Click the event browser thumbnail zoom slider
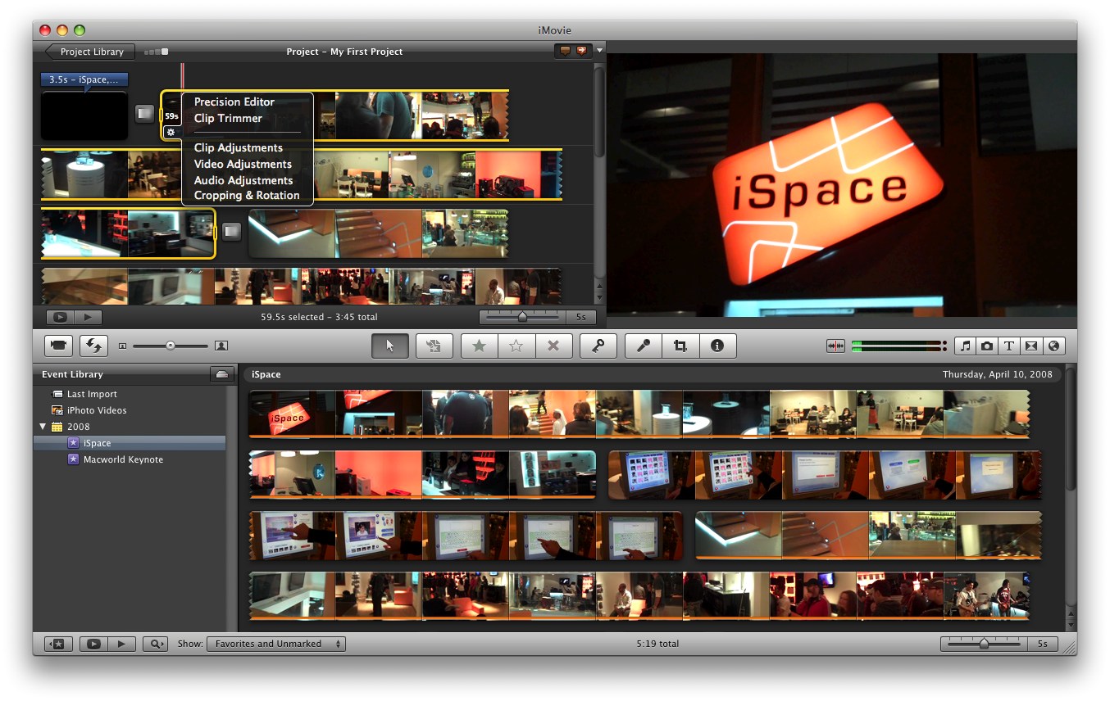 tap(984, 644)
